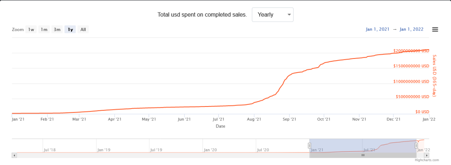Click the left navigator range handle
Image resolution: width=451 pixels, height=165 pixels.
pyautogui.click(x=309, y=145)
